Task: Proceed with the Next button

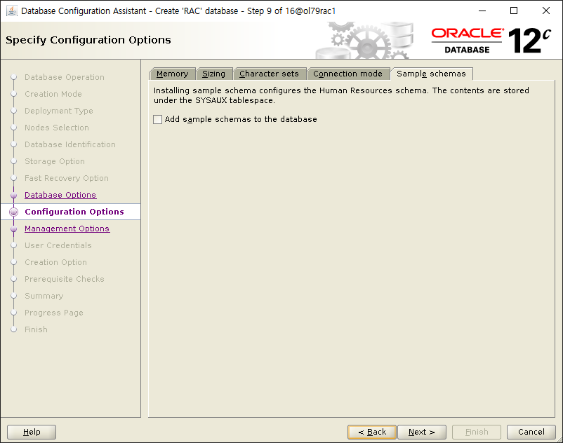Action: click(422, 432)
